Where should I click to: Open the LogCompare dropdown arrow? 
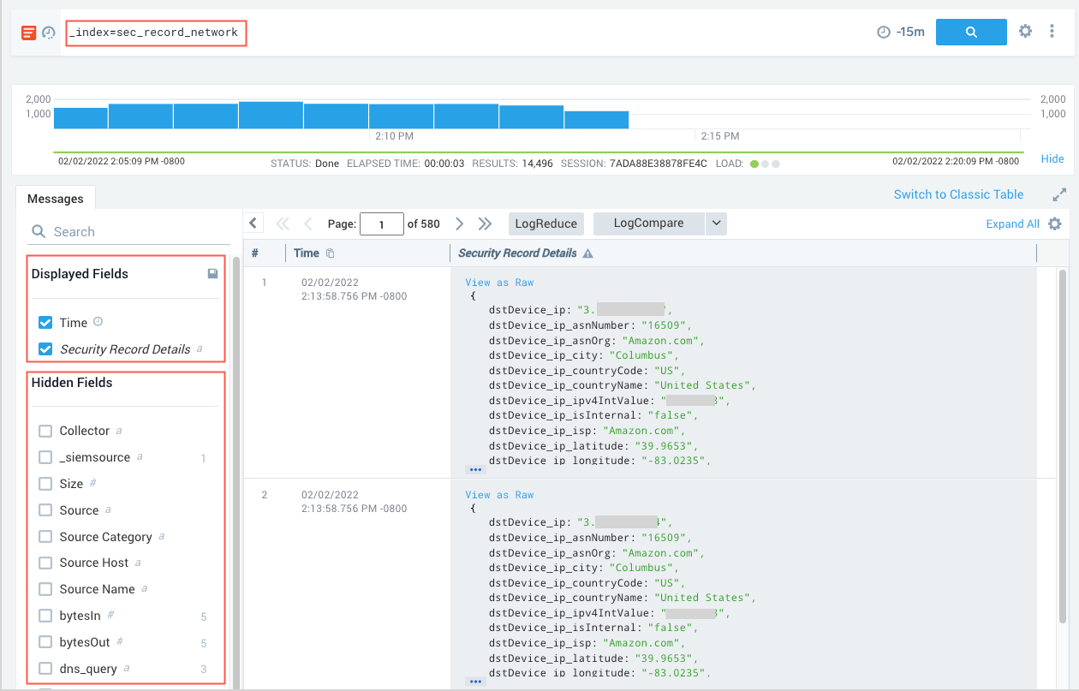[716, 223]
